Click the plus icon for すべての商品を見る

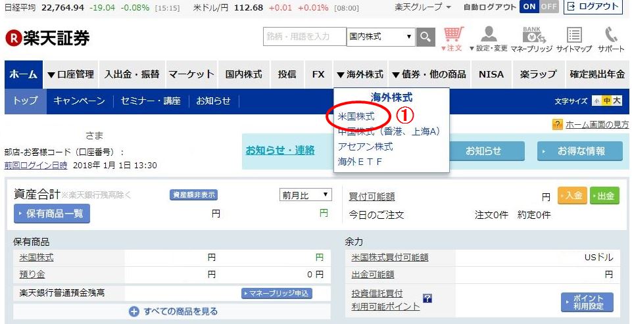click(134, 311)
